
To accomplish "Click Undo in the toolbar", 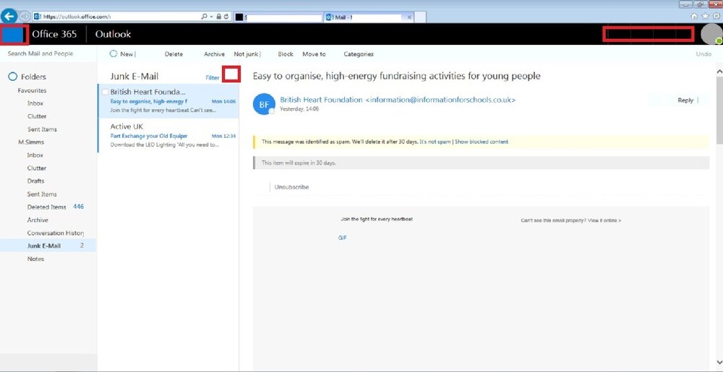I will point(703,54).
